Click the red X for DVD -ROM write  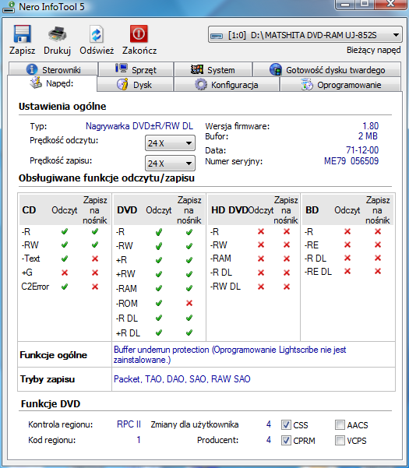click(x=189, y=303)
